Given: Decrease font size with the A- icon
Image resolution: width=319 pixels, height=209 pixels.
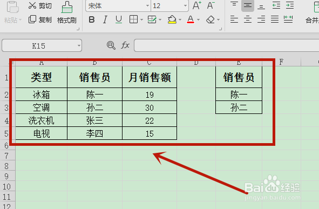Looking at the screenshot, I should click(x=211, y=5).
